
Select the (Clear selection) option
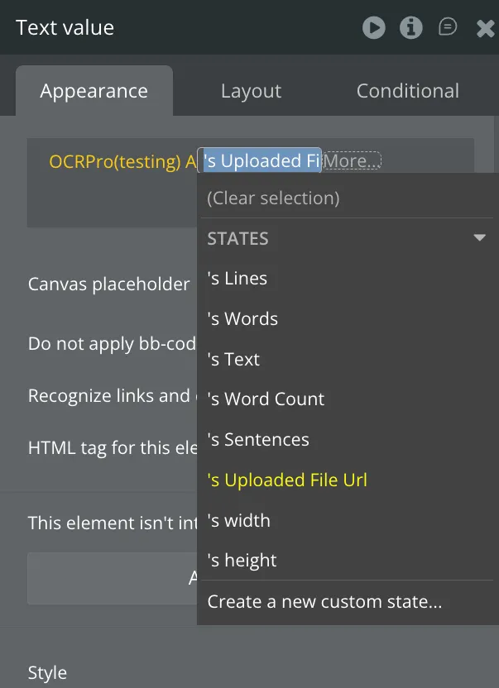point(273,198)
